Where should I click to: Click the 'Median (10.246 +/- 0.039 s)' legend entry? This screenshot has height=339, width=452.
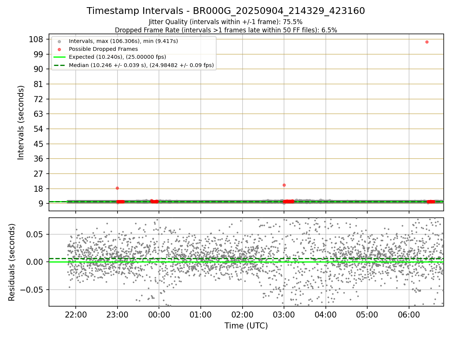tap(141, 65)
